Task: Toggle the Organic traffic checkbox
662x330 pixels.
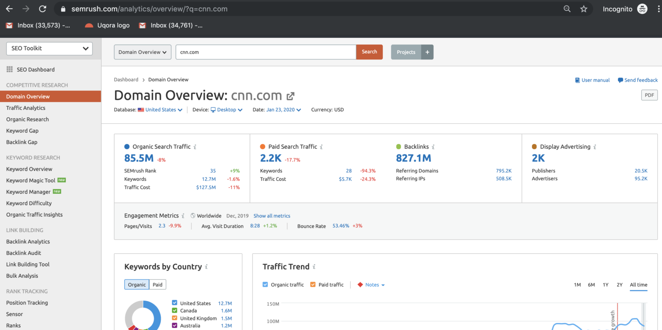Action: 265,284
